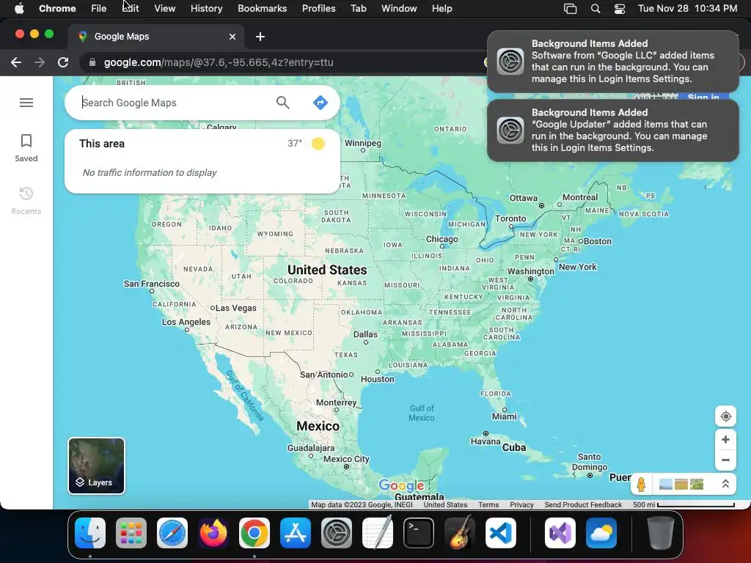
Task: Open the History menu
Action: 206,8
